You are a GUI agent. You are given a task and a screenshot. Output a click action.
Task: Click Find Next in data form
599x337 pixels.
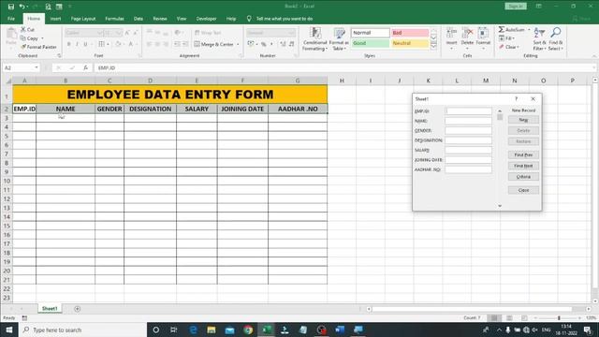click(523, 166)
